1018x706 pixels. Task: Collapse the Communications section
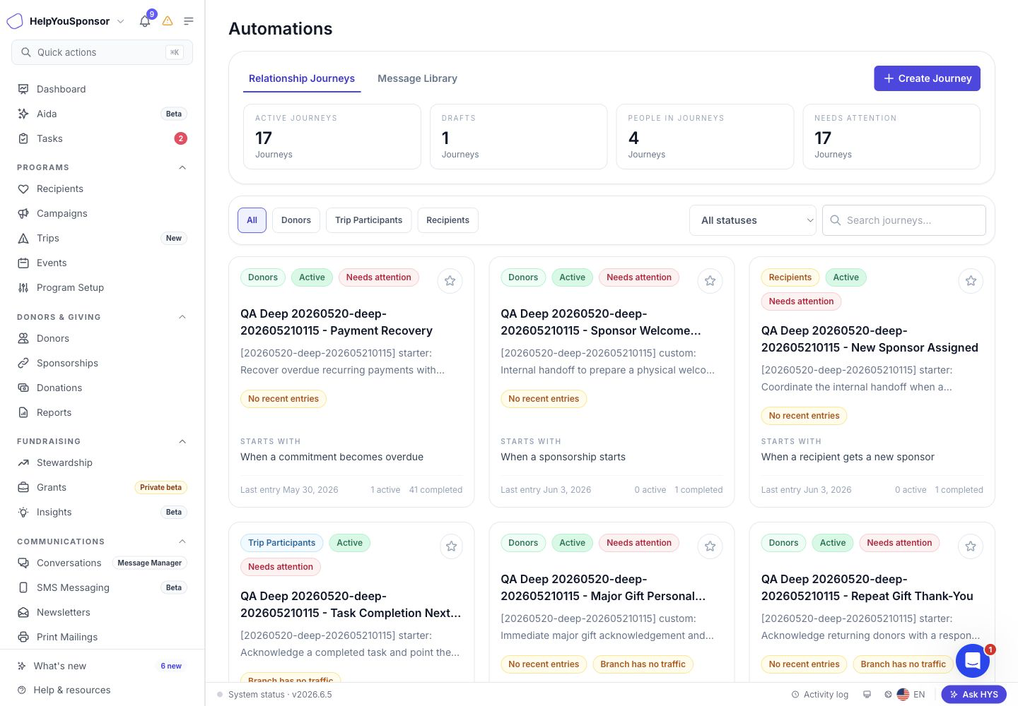pyautogui.click(x=182, y=542)
